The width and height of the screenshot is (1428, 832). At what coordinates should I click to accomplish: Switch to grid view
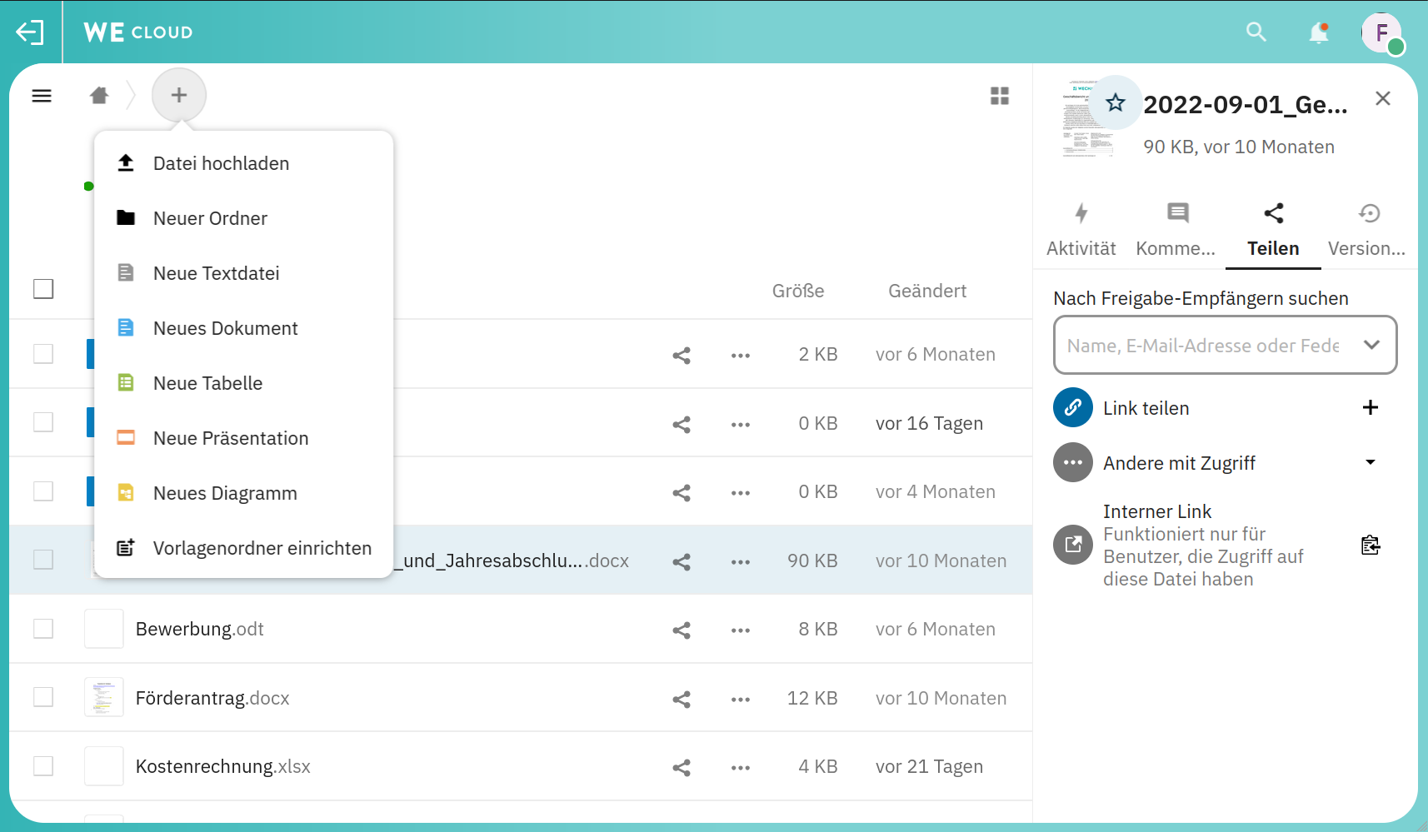click(1000, 96)
